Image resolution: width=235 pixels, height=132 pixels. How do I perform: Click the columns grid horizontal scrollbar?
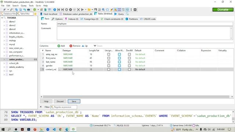136,97
